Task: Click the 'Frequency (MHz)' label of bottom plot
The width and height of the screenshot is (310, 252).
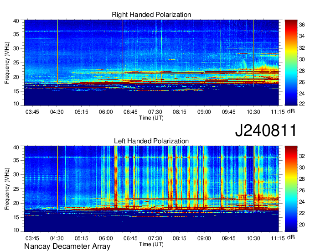Action: click(7, 189)
